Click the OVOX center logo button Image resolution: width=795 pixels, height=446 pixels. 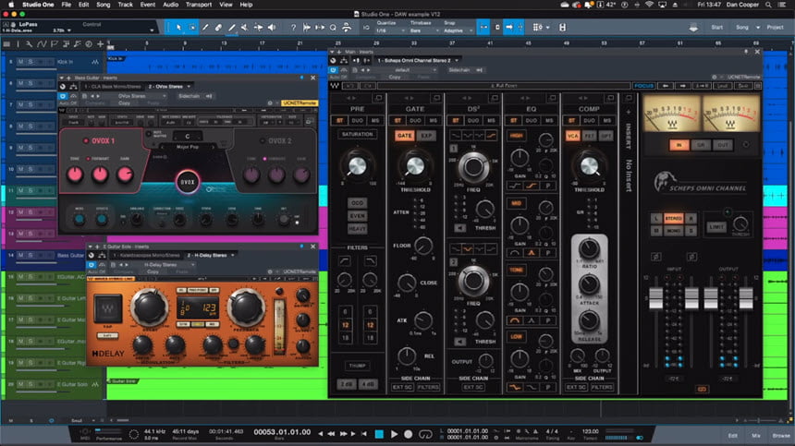(x=188, y=182)
